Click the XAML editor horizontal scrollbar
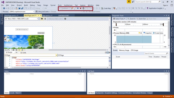The image size is (174, 98). (47, 67)
